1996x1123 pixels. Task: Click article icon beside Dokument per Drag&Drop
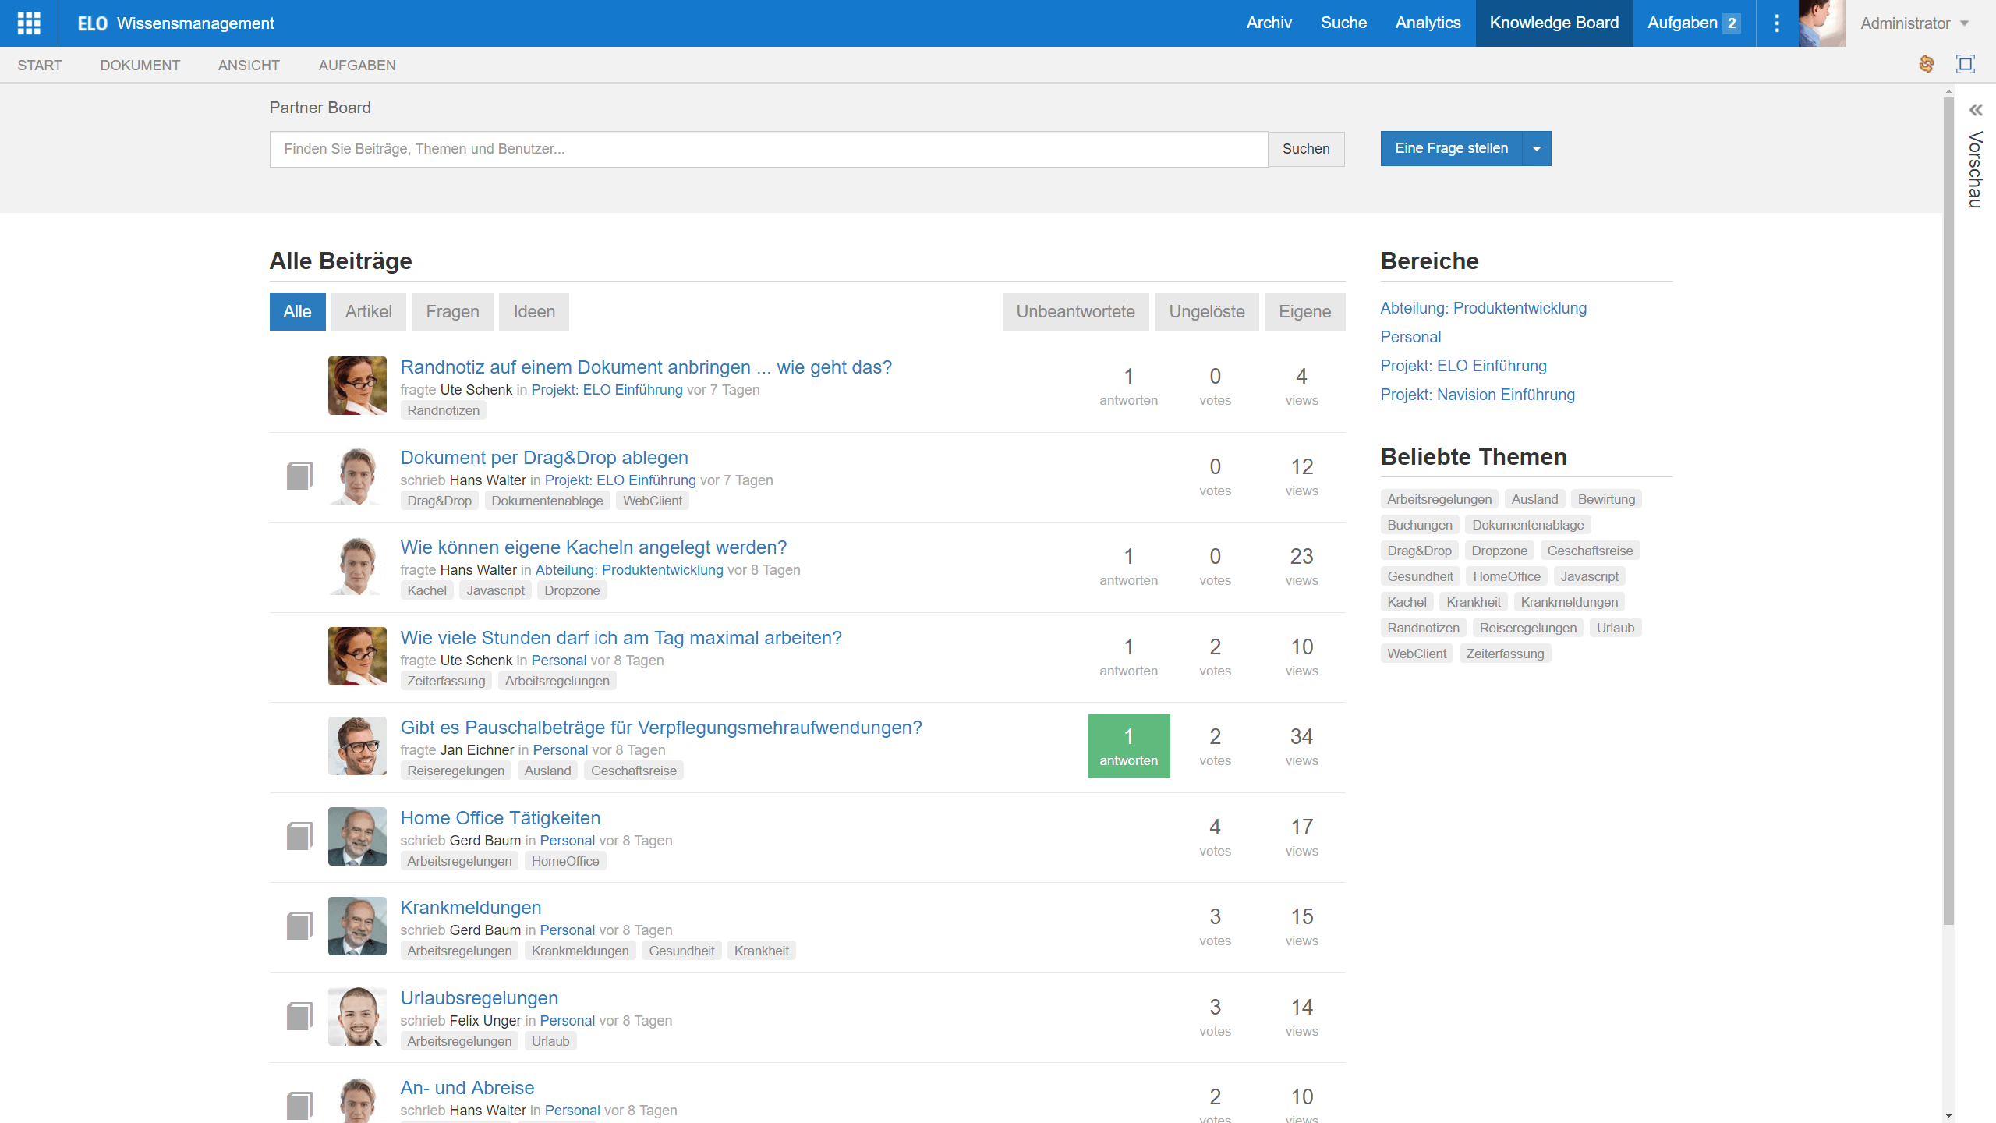coord(299,476)
